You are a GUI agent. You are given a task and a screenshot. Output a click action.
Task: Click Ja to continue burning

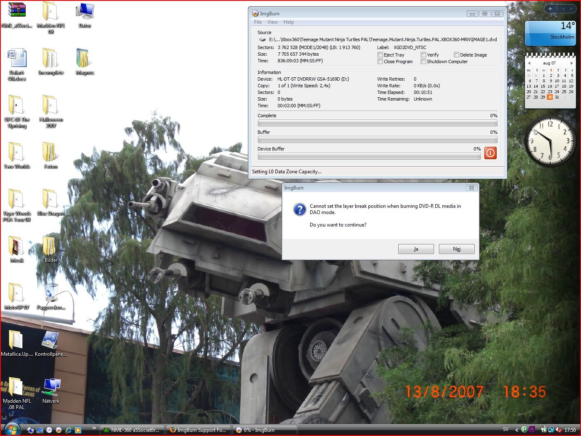tap(416, 249)
